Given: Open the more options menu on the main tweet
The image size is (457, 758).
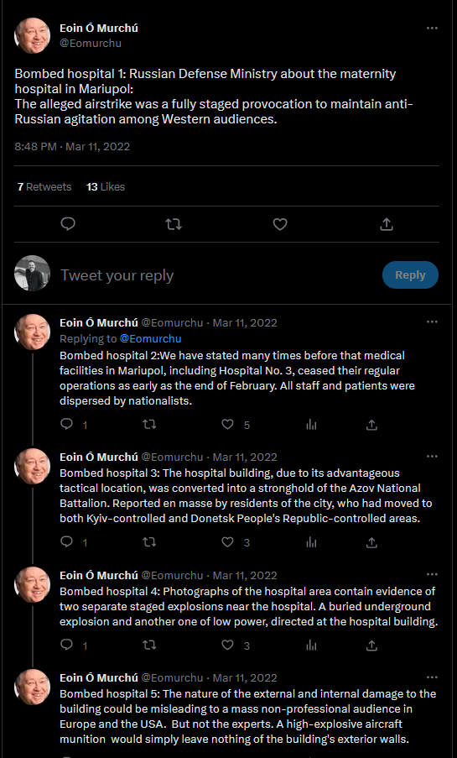Looking at the screenshot, I should point(432,28).
